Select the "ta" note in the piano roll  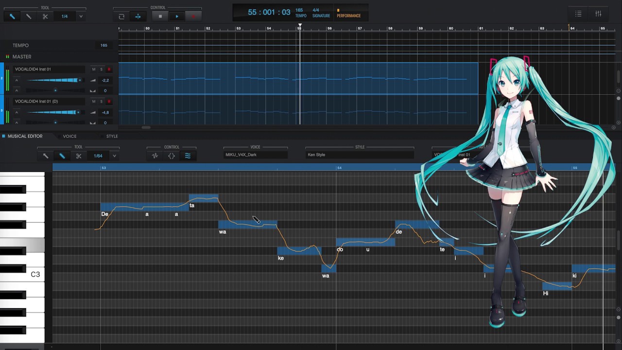click(204, 198)
